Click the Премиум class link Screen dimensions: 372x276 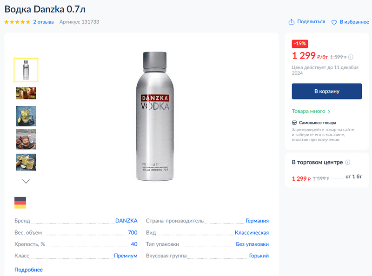point(126,256)
